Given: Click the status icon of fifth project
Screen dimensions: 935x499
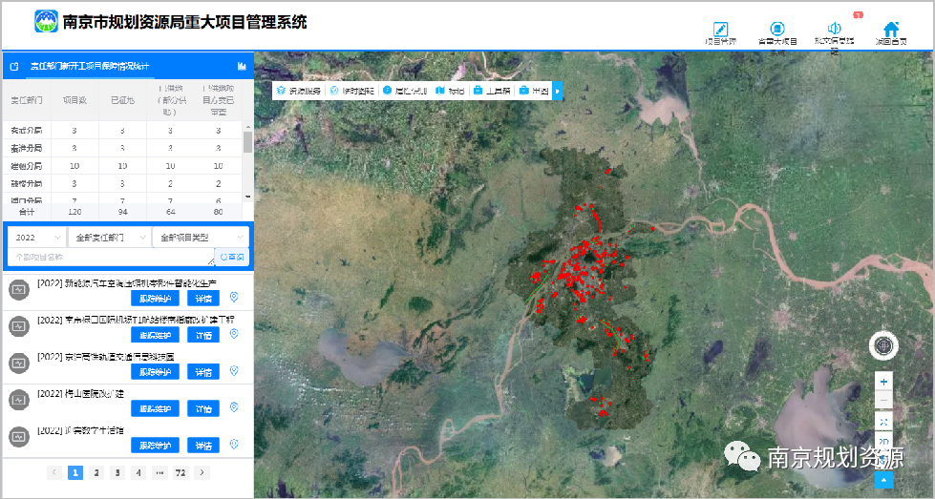Looking at the screenshot, I should coord(19,436).
